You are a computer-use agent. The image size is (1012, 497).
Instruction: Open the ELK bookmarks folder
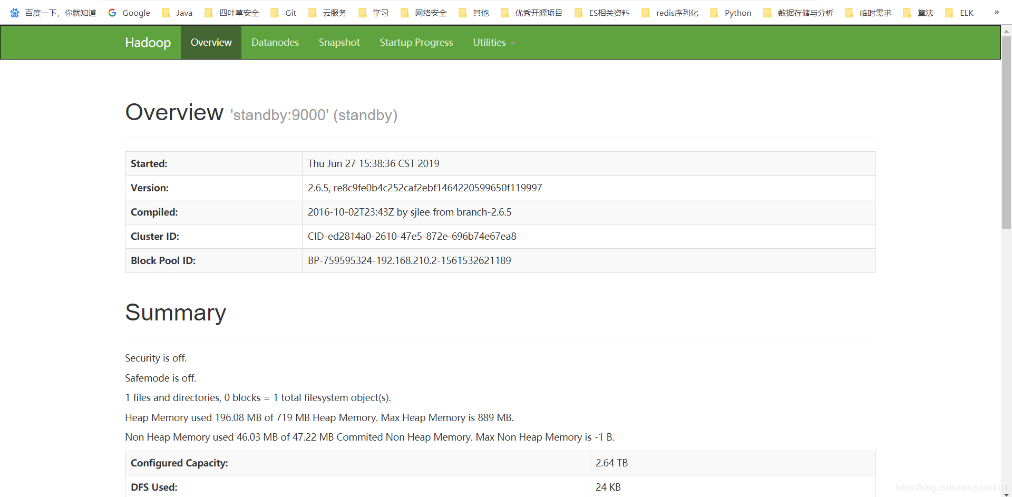pyautogui.click(x=960, y=13)
